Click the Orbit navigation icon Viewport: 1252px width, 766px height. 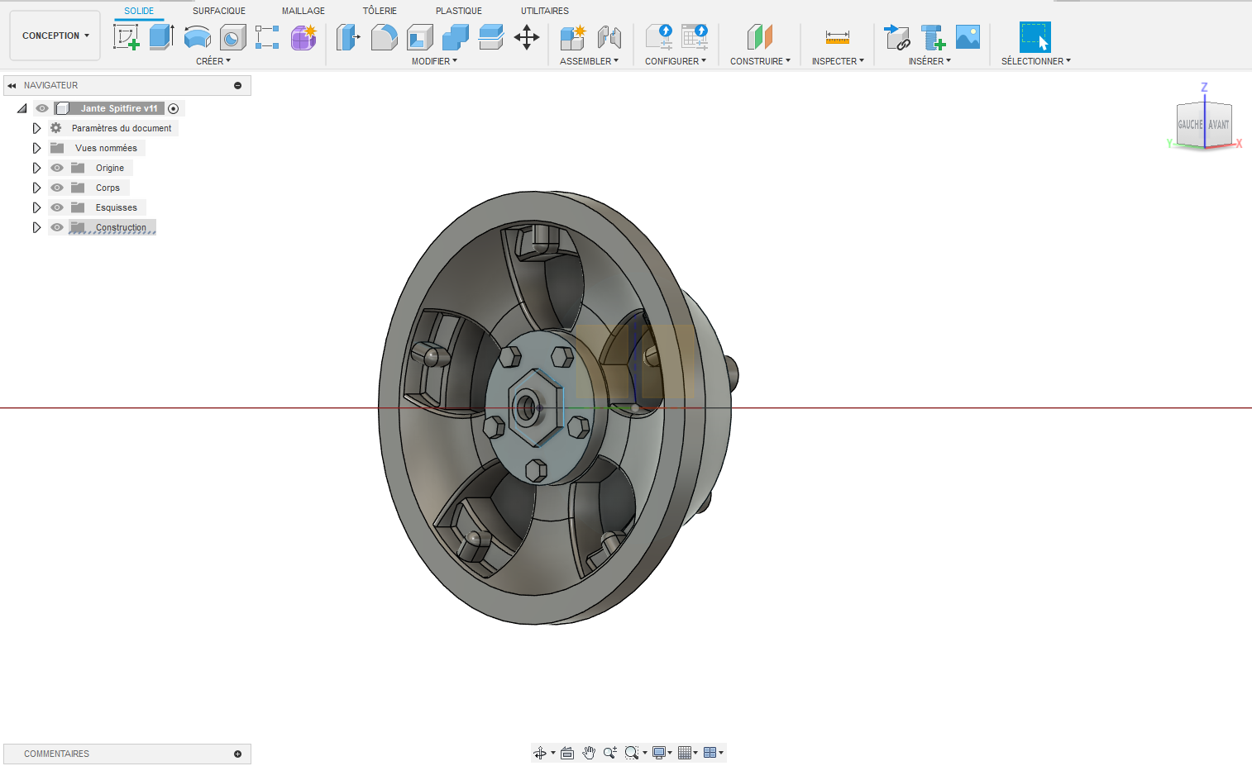pos(540,753)
